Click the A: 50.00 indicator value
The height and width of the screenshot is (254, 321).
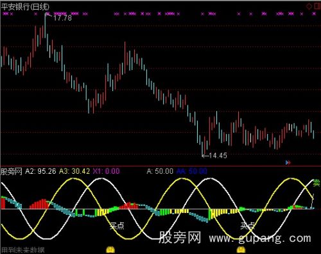(160, 171)
